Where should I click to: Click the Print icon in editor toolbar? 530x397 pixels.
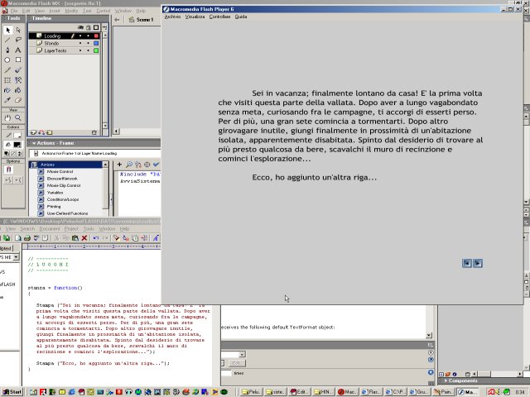click(x=27, y=238)
